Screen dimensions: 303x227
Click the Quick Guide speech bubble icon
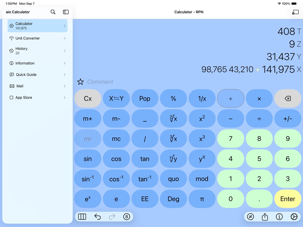click(12, 75)
